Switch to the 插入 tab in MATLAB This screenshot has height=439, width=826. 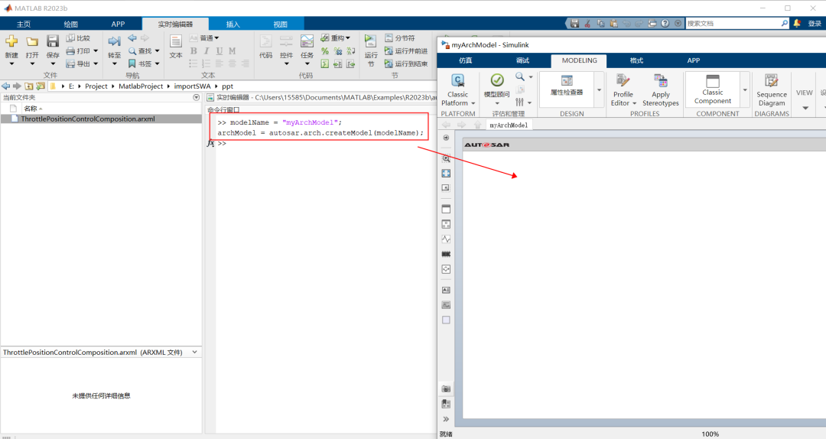pyautogui.click(x=233, y=24)
